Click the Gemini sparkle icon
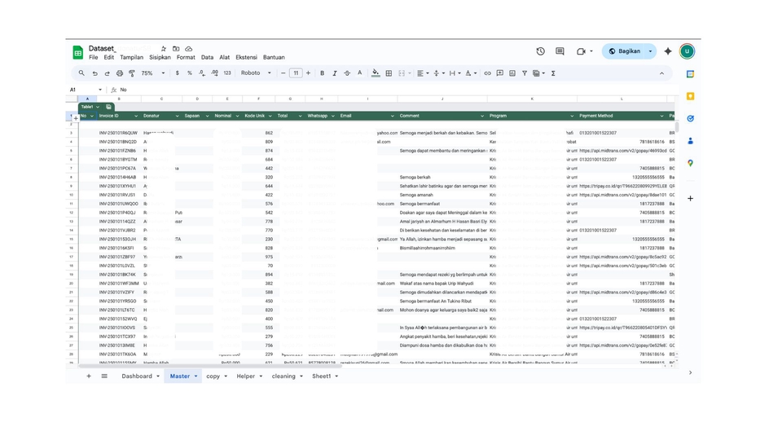This screenshot has height=440, width=782. [668, 51]
